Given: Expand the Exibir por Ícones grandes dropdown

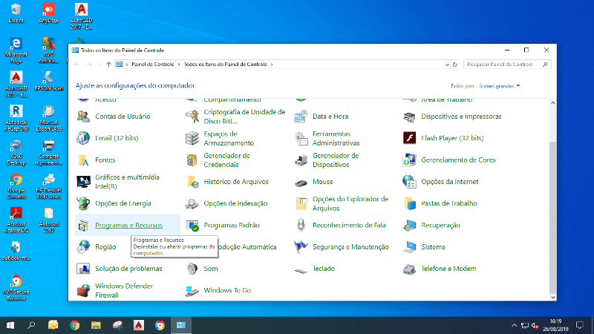Looking at the screenshot, I should coord(500,86).
